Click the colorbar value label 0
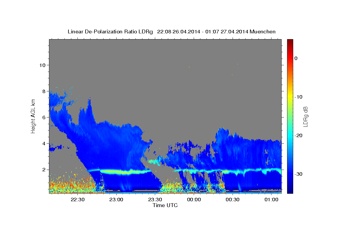Screen dimensions: 348x232 (x=296, y=58)
